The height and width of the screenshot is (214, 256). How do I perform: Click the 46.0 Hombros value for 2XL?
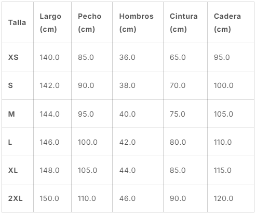coord(127,198)
